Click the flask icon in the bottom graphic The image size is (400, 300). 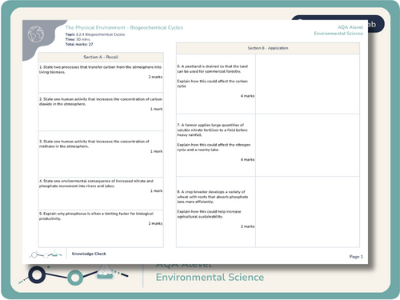point(105,272)
